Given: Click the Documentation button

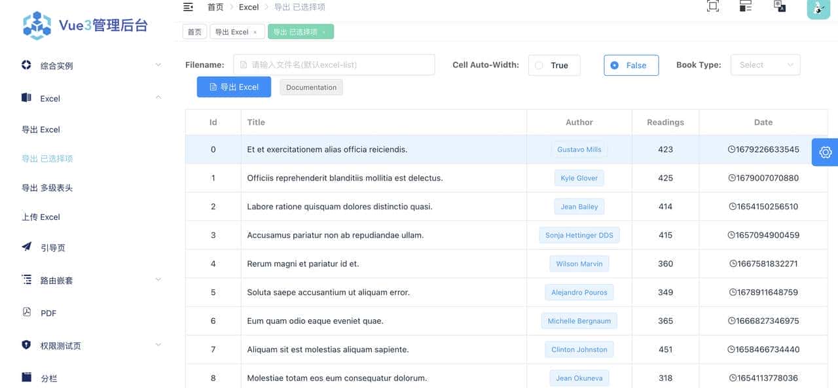Looking at the screenshot, I should coord(311,88).
